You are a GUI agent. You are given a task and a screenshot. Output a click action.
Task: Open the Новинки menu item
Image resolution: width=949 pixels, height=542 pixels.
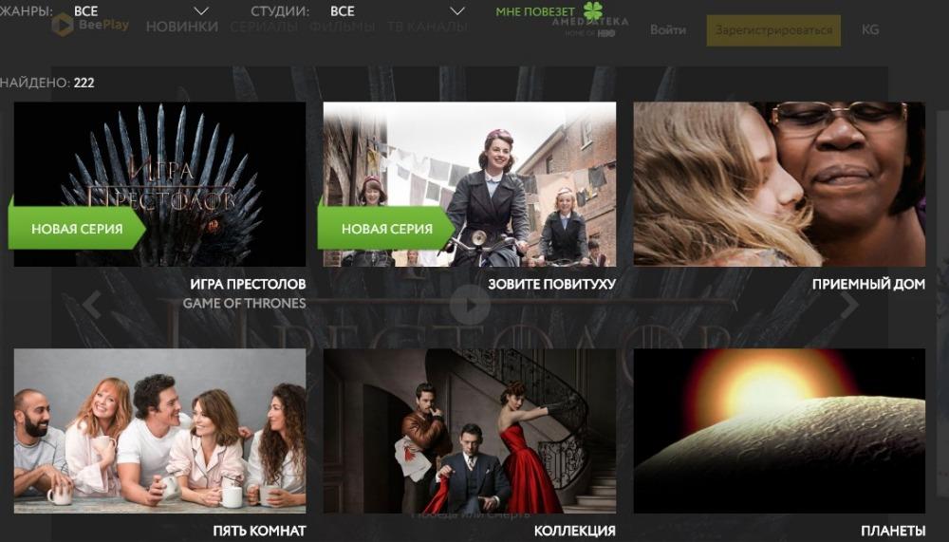tap(181, 27)
